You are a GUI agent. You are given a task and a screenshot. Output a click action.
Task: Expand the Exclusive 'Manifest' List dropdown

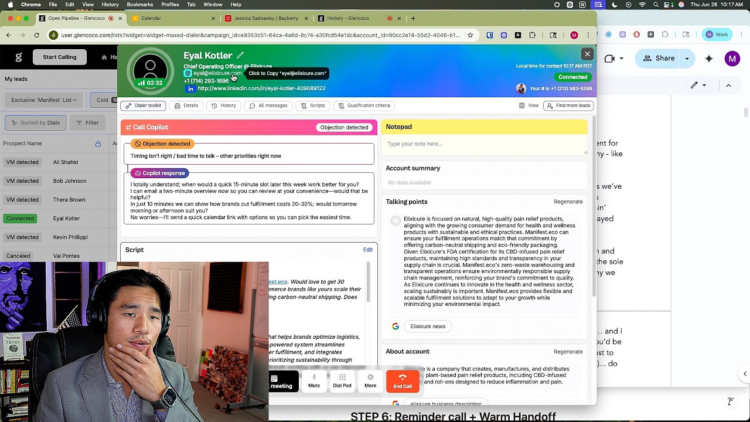[x=44, y=100]
